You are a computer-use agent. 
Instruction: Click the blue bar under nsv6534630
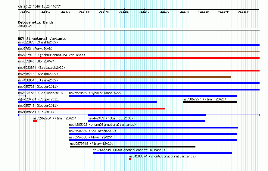(153, 134)
